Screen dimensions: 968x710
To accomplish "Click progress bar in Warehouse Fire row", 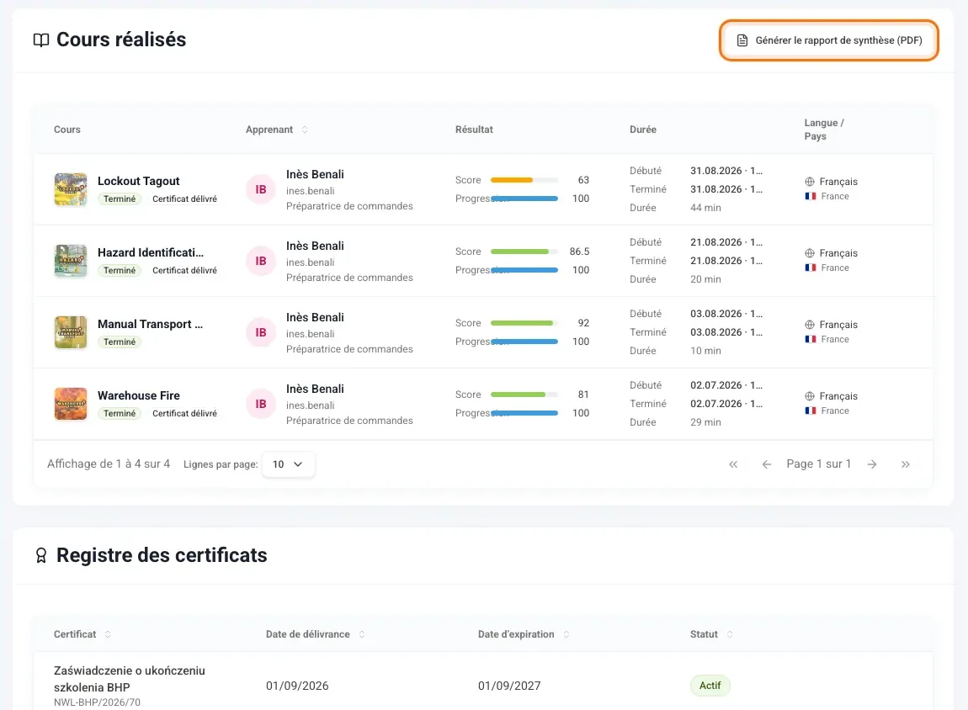I will pyautogui.click(x=524, y=413).
